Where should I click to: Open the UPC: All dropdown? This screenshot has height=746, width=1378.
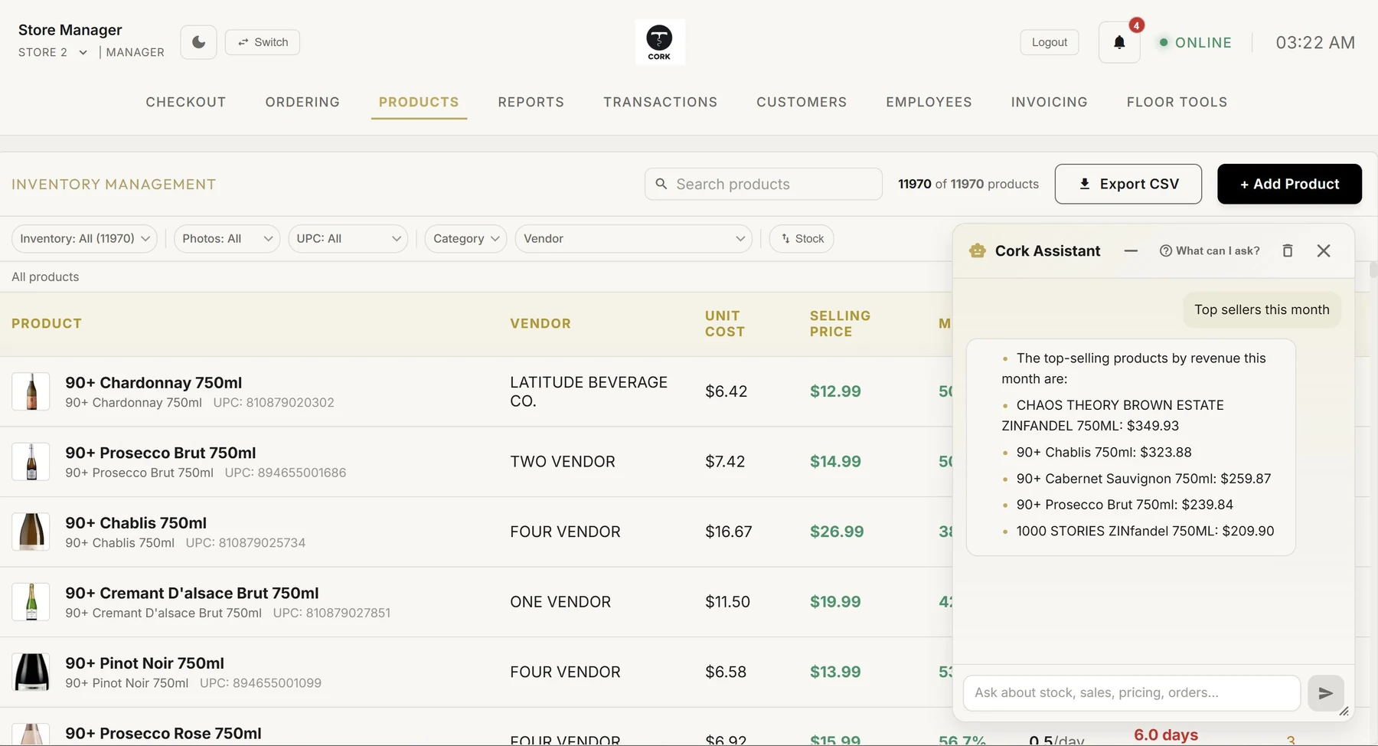point(348,239)
